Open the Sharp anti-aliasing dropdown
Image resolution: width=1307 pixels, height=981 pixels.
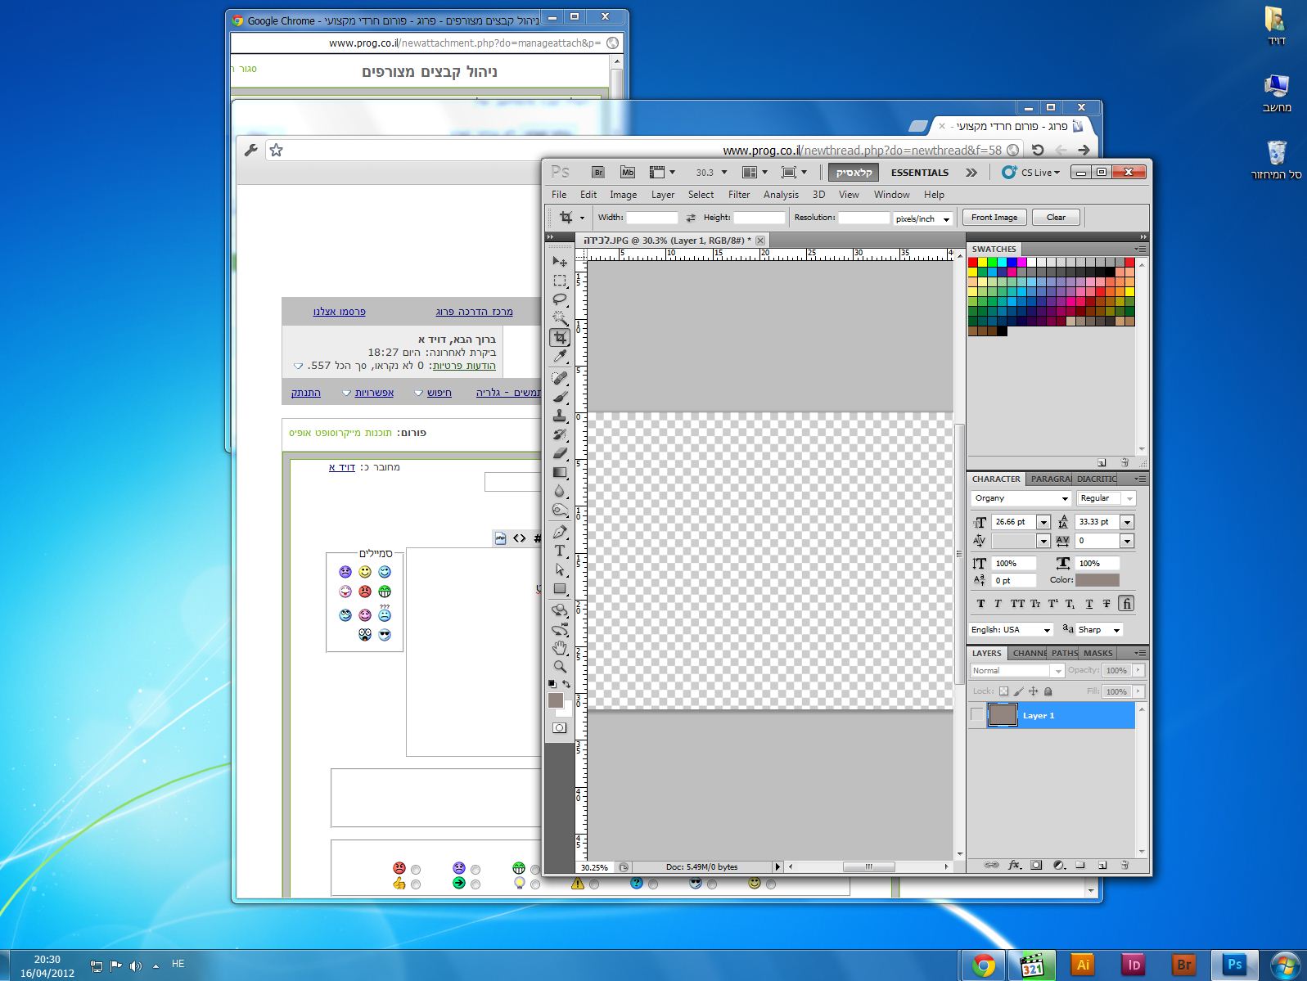1099,630
